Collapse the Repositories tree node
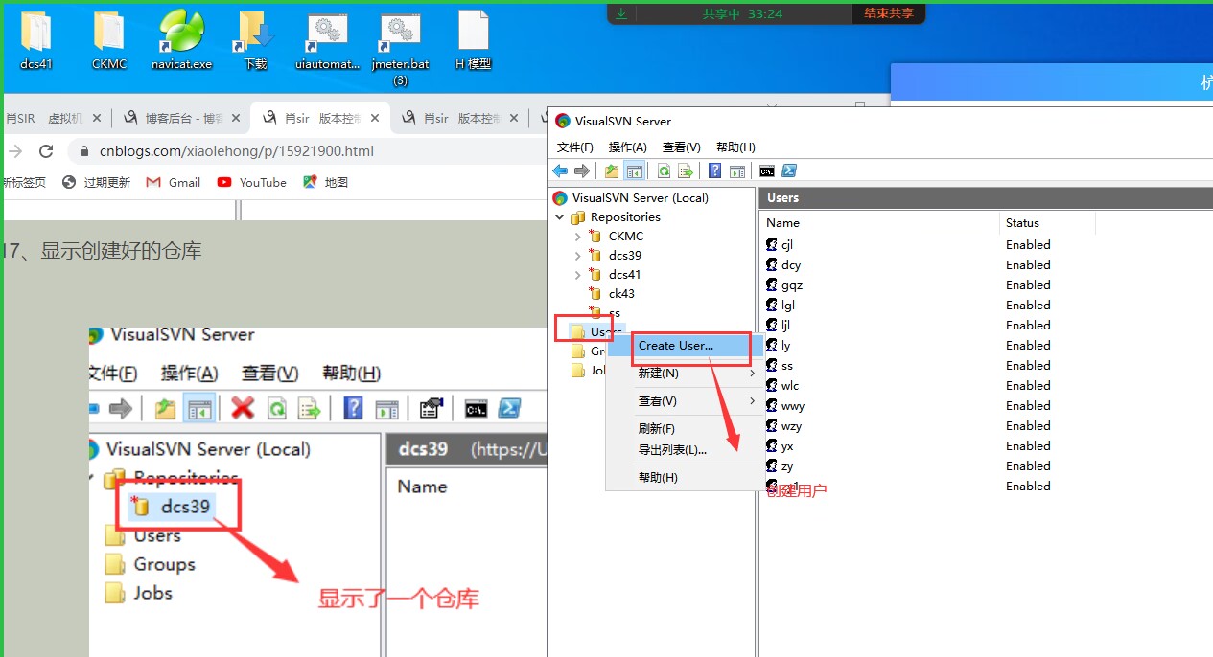Viewport: 1213px width, 657px height. 560,217
